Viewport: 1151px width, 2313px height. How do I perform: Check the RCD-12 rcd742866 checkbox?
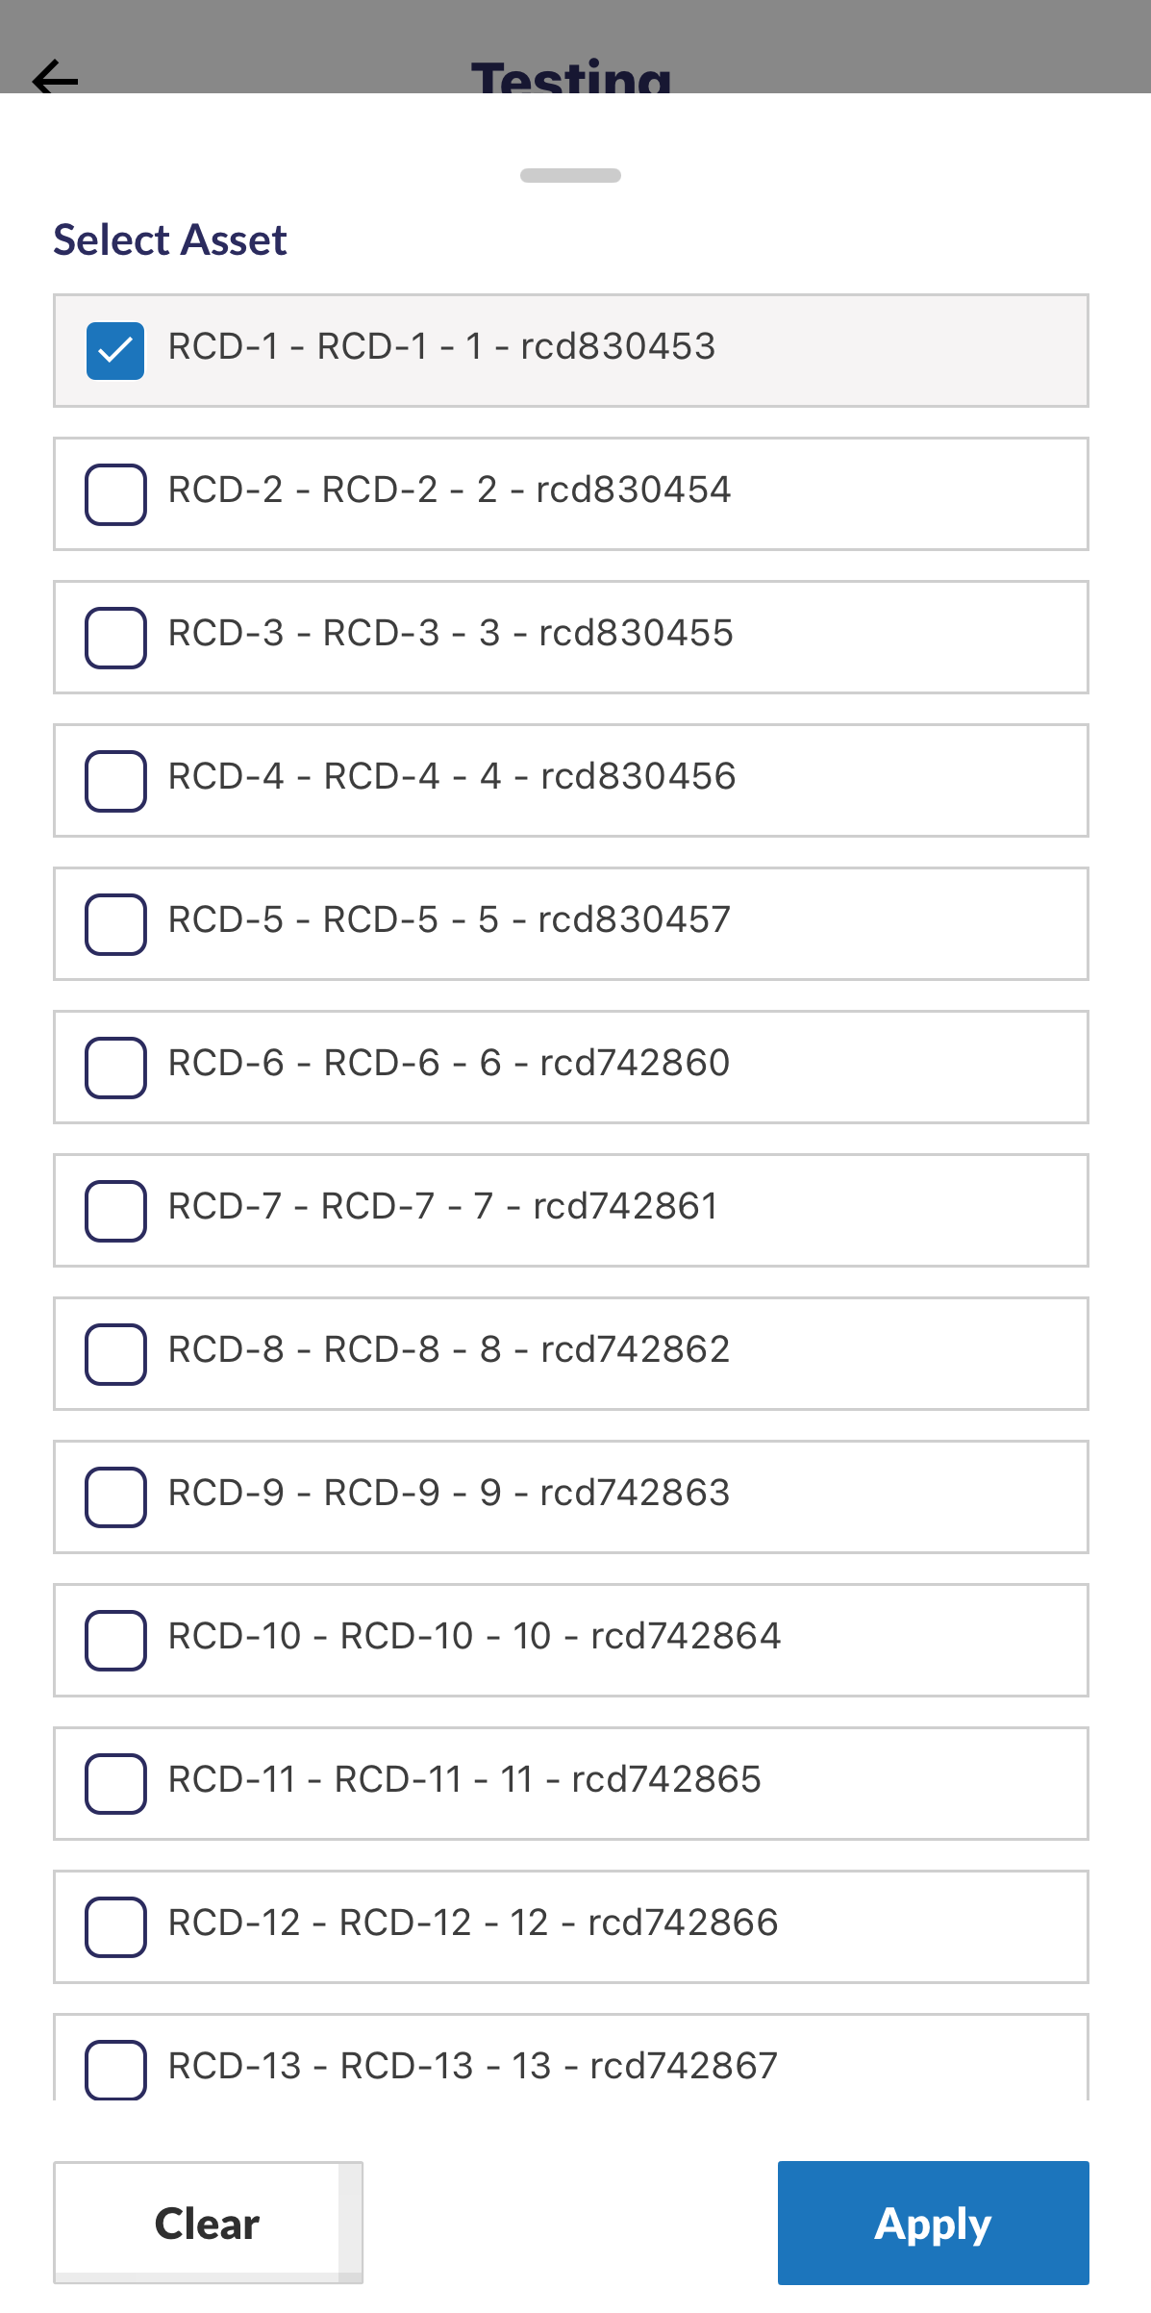115,1927
